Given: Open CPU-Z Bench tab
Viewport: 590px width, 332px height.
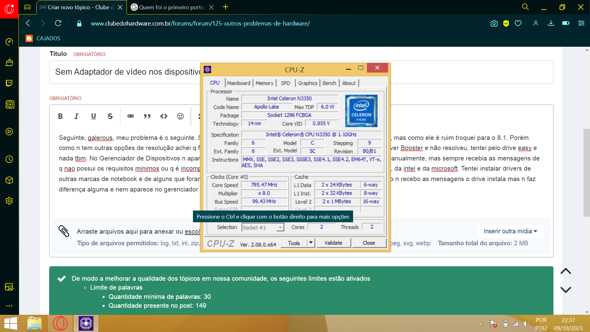Looking at the screenshot, I should [x=329, y=83].
